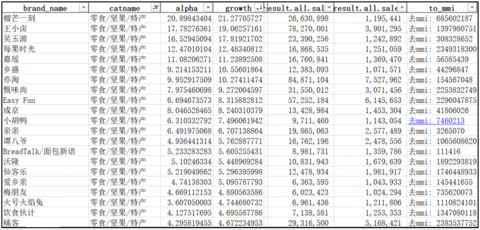Open the catname filtered column dropdown

pos(155,8)
